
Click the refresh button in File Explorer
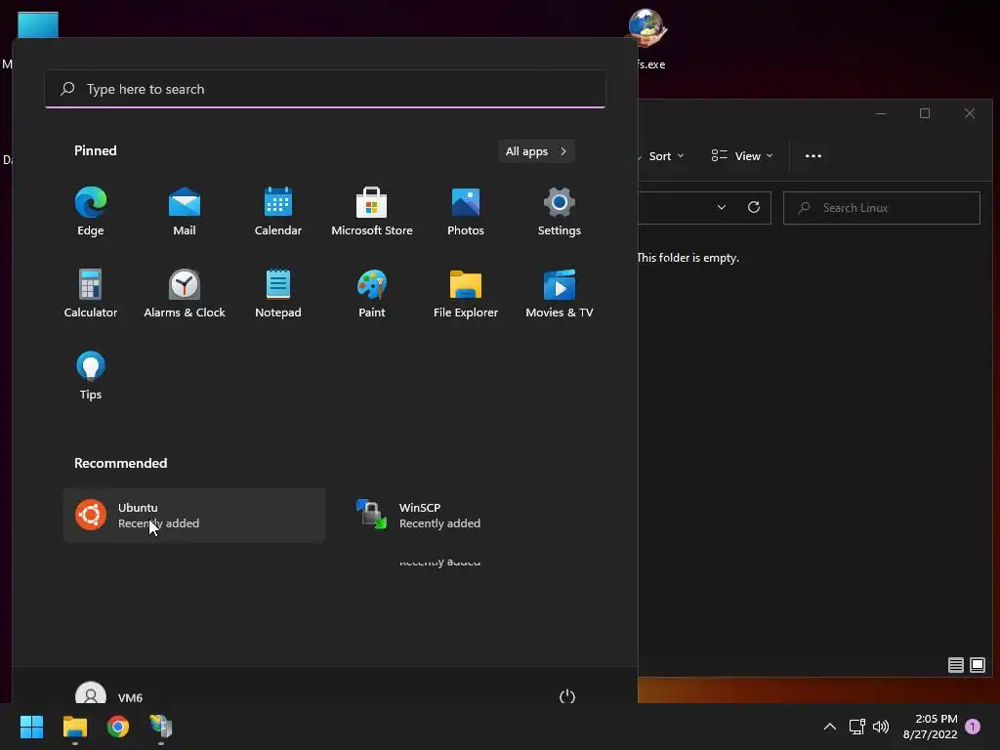point(754,207)
